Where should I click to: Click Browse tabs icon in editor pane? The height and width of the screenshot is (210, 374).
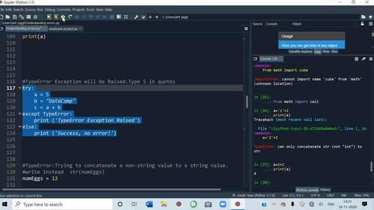click(1, 29)
